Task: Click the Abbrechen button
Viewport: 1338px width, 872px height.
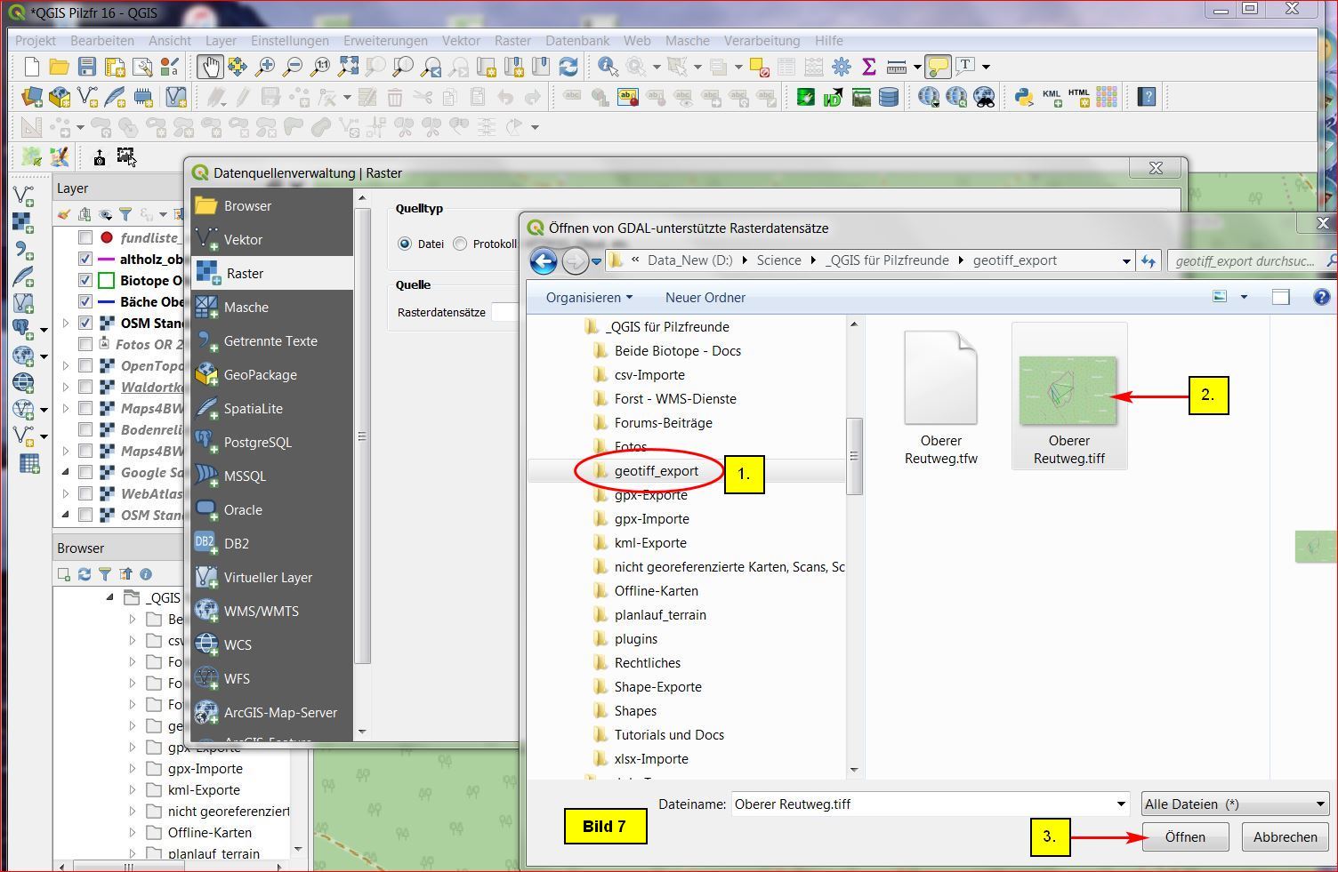Action: [1285, 837]
